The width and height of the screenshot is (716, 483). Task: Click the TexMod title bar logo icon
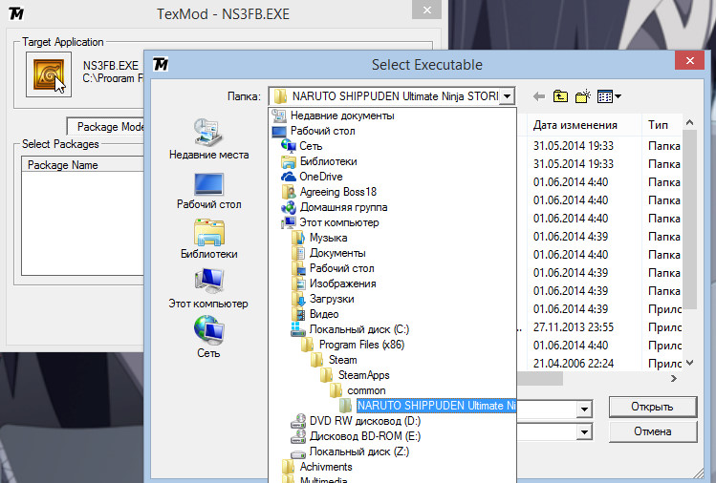[x=16, y=13]
